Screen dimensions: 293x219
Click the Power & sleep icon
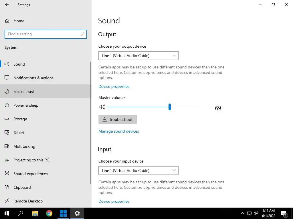(x=7, y=105)
